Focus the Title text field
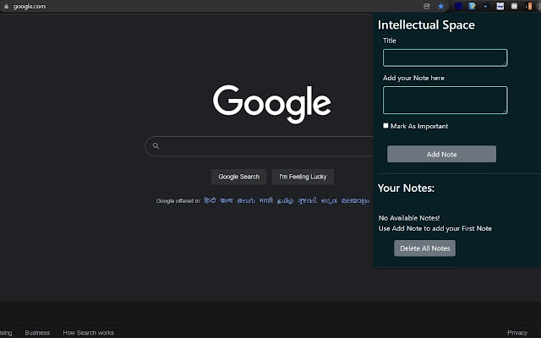This screenshot has width=541, height=338. [445, 57]
